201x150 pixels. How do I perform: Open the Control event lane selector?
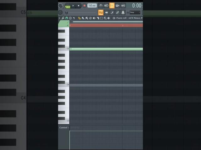64,127
